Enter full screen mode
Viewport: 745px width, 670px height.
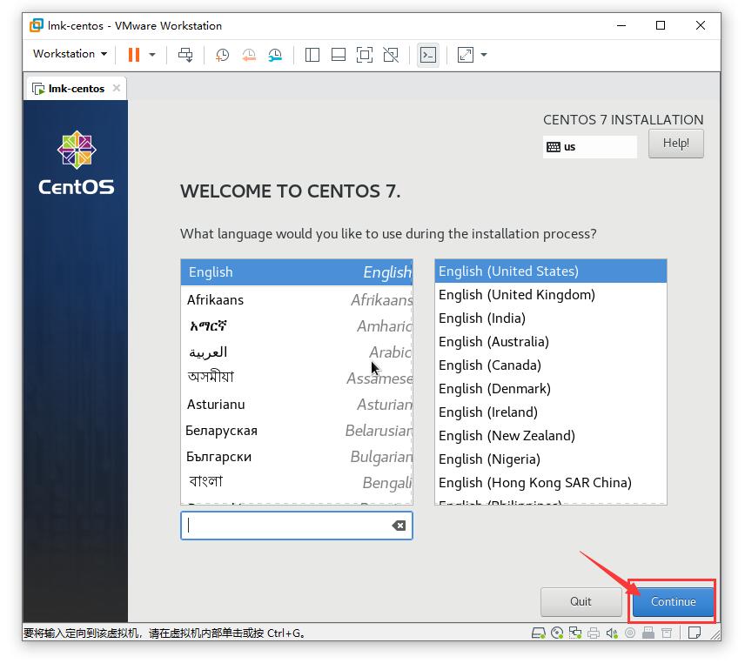point(365,55)
